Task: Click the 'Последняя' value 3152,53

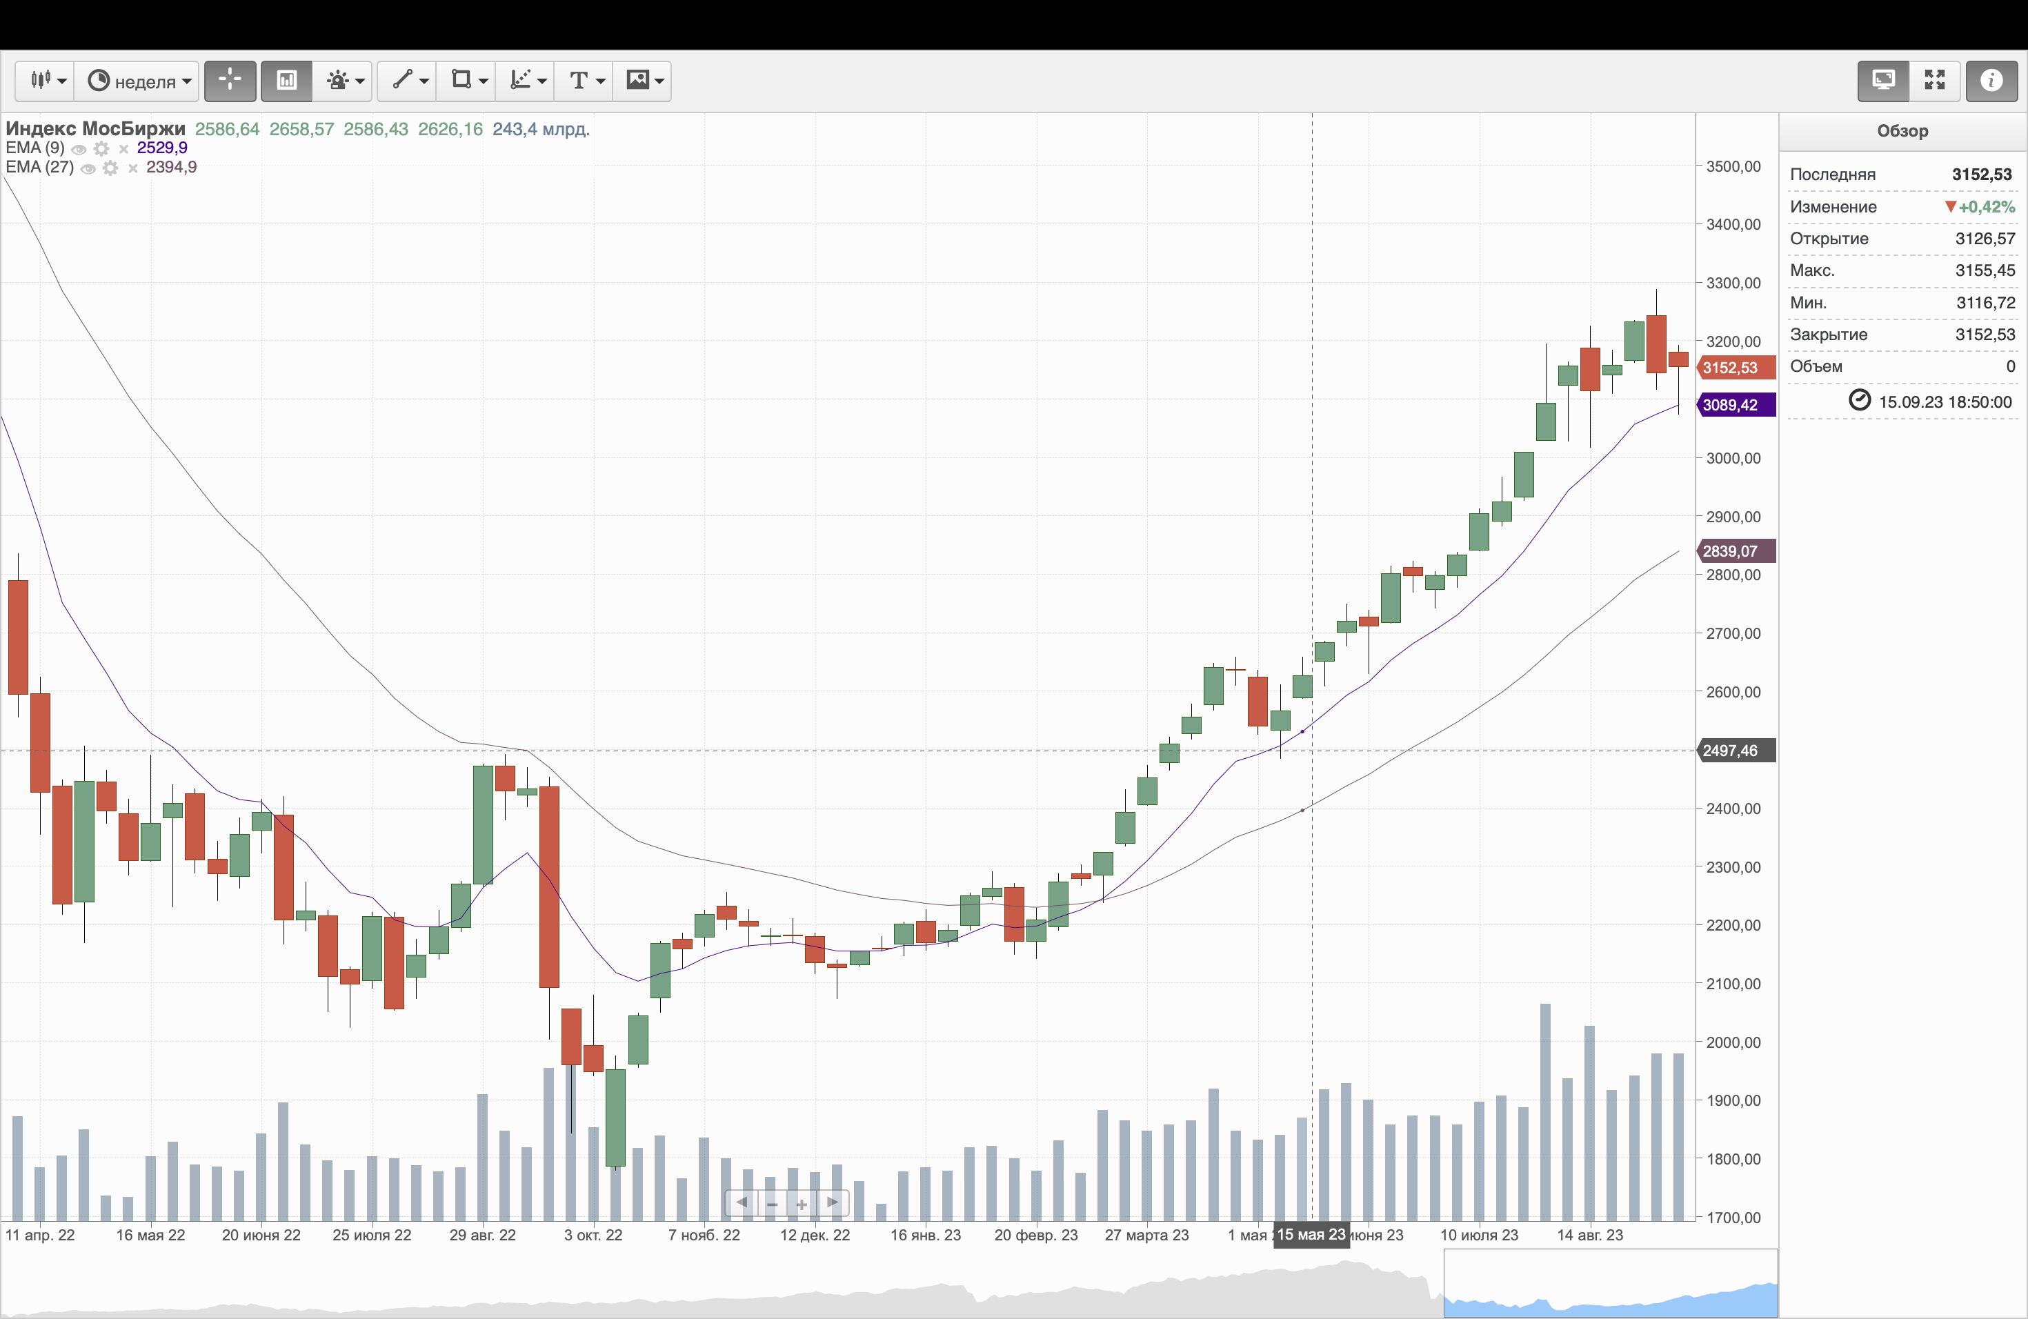Action: [x=1982, y=175]
